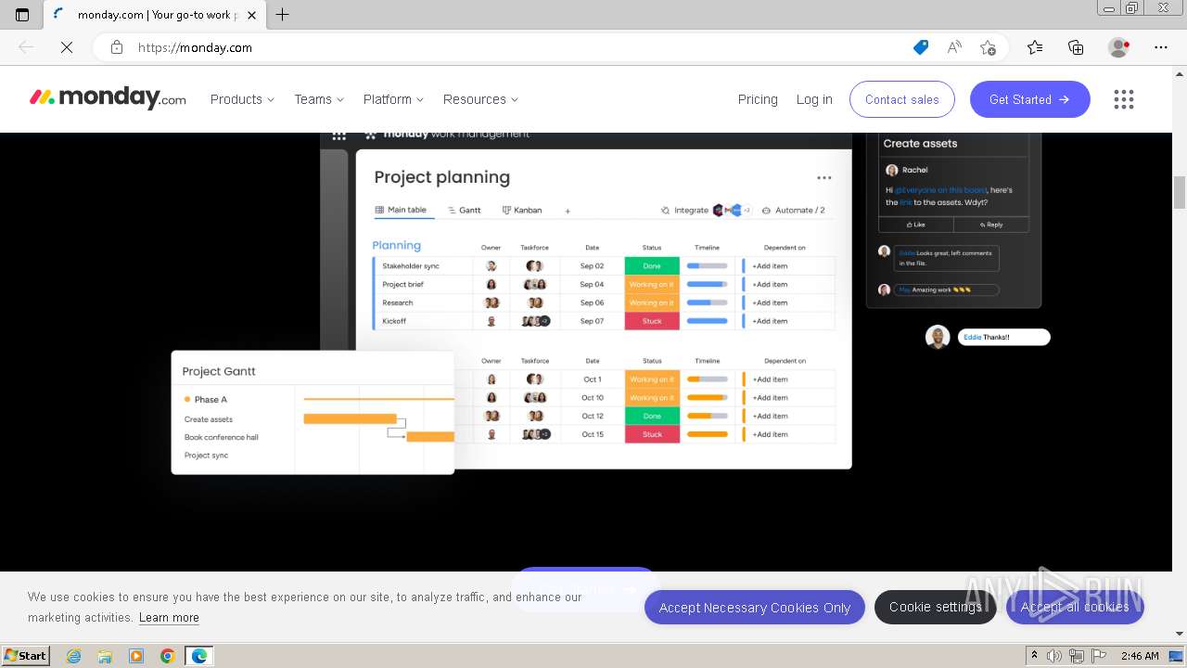Viewport: 1187px width, 668px height.
Task: Open File Explorer from taskbar
Action: pos(105,656)
